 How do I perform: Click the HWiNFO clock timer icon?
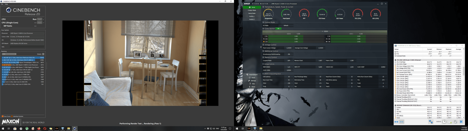[444, 122]
